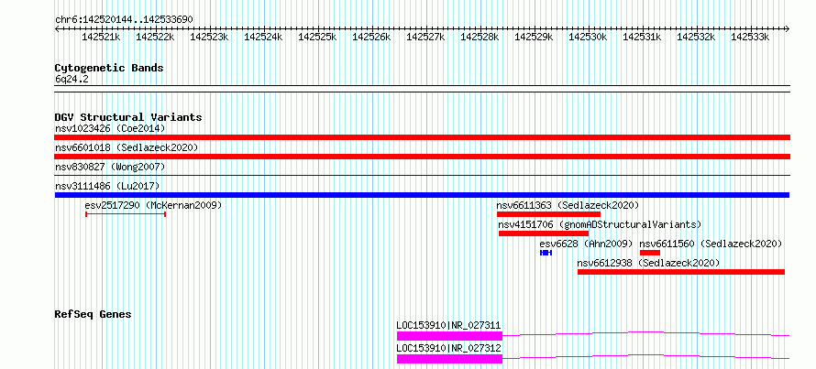Click the 142529k ruler tick label

click(x=535, y=37)
